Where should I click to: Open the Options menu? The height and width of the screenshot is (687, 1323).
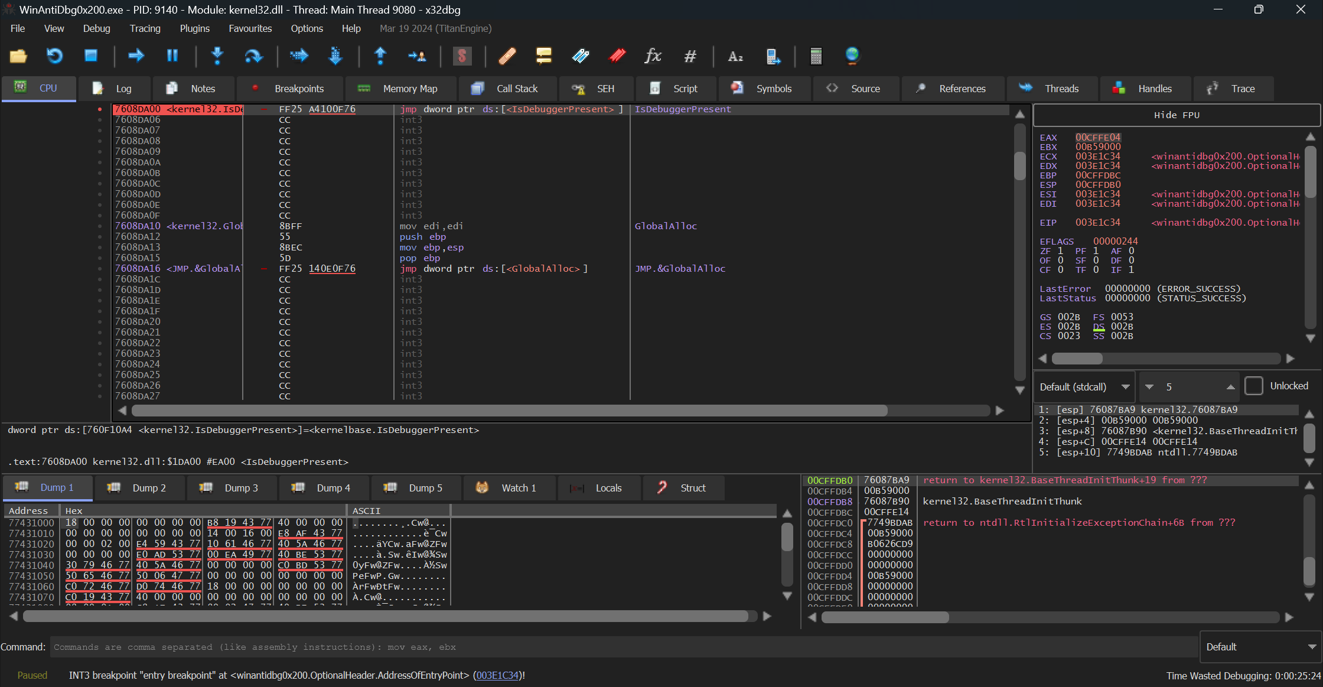[x=307, y=28]
